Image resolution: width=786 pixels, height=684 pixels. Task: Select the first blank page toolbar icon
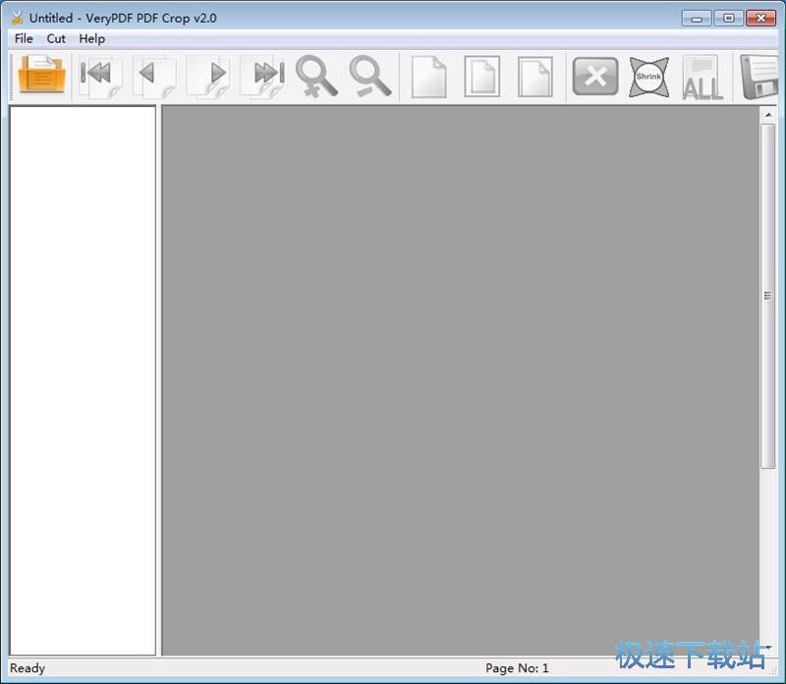[428, 76]
